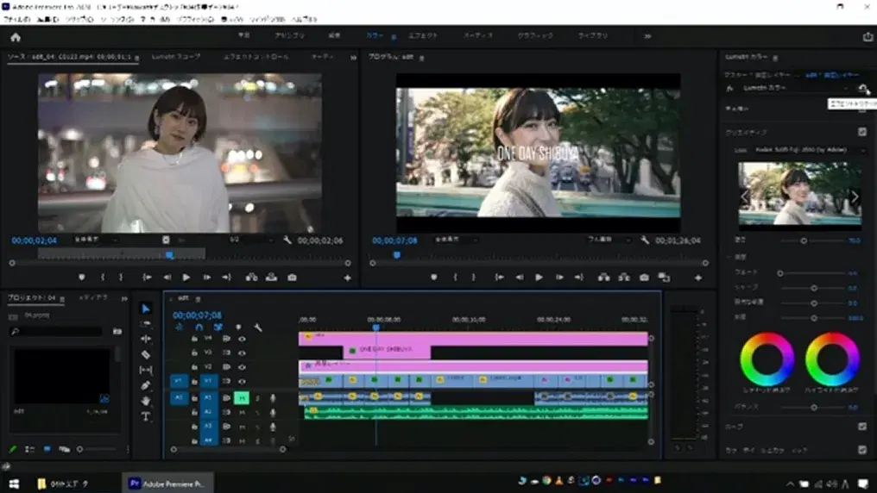This screenshot has height=493, width=877.
Task: Show the next Look preview
Action: [854, 197]
